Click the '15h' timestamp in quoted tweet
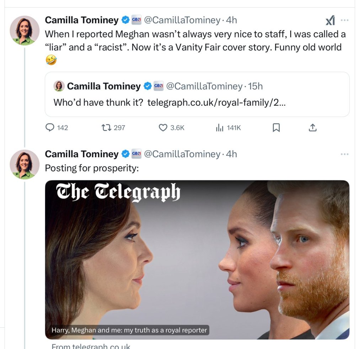 coord(256,86)
